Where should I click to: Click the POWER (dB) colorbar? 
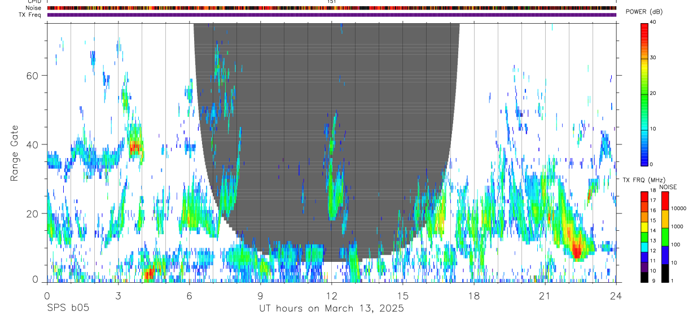(644, 94)
